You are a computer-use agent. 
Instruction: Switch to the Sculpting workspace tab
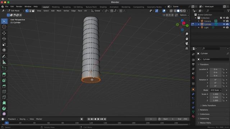point(66,7)
